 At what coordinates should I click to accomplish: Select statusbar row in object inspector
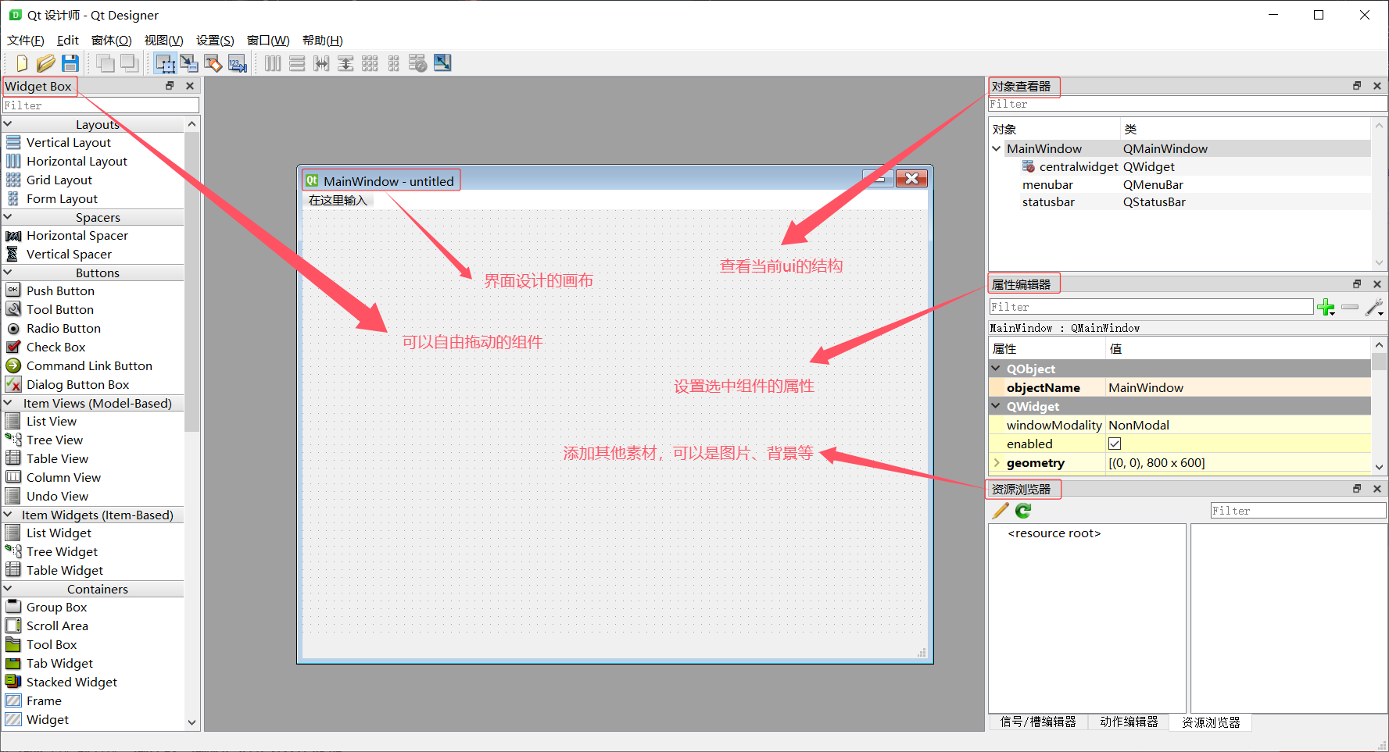coord(1180,201)
